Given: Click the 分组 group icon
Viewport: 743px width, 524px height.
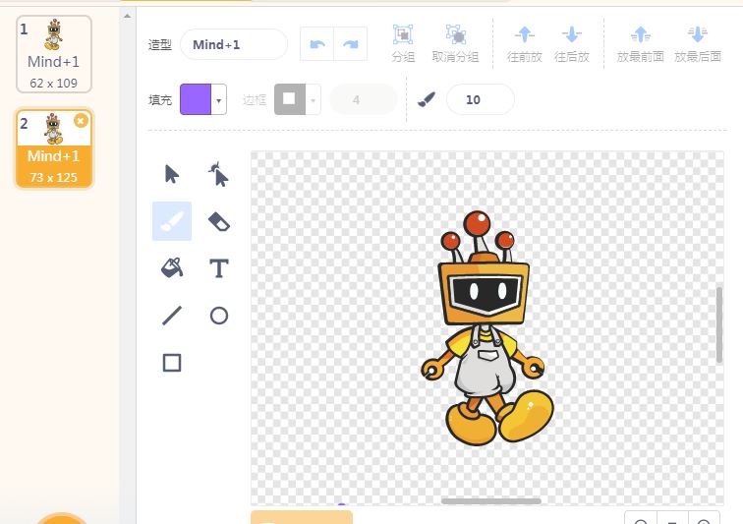Looking at the screenshot, I should tap(403, 34).
